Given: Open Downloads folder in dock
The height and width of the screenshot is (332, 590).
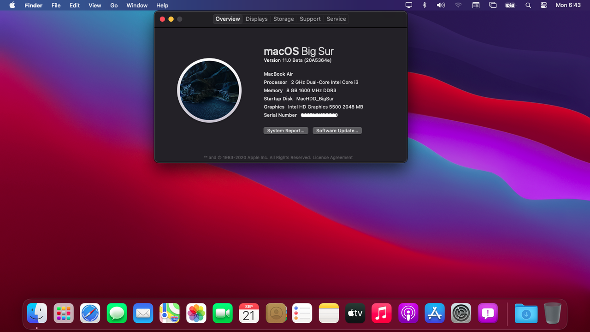Looking at the screenshot, I should pos(526,313).
